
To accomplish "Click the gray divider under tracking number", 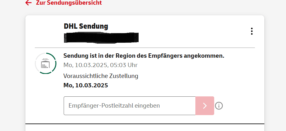I will (x=145, y=48).
